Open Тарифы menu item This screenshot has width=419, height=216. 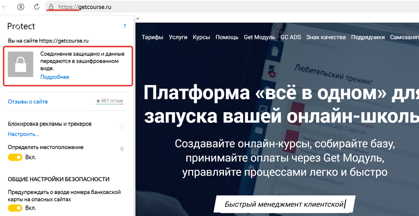coord(153,37)
